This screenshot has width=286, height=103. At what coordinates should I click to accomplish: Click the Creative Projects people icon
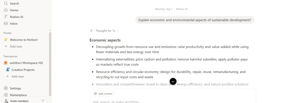[x=8, y=70]
